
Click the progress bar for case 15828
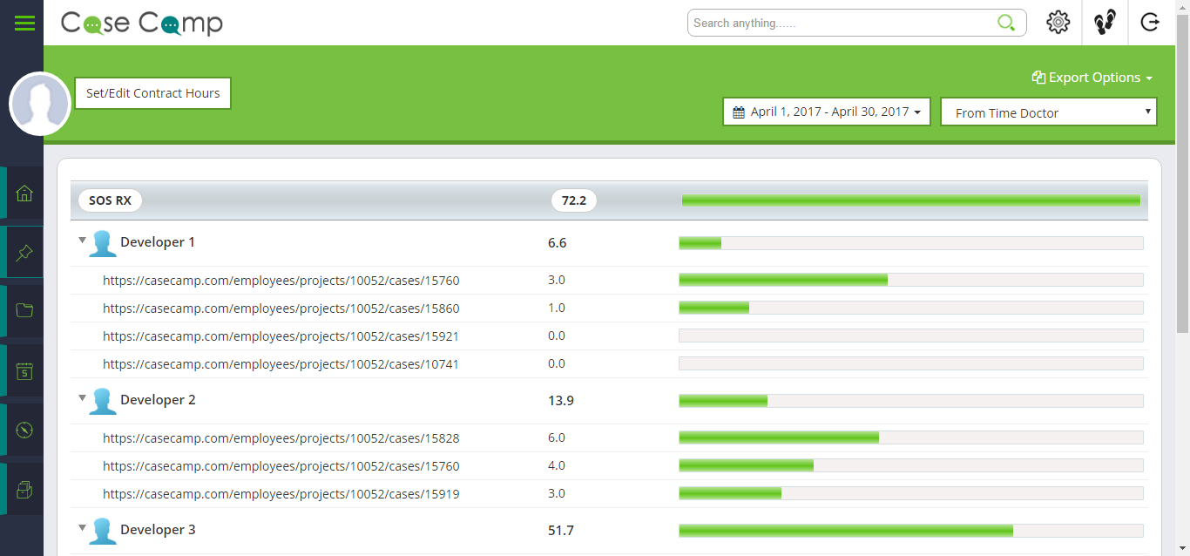[911, 437]
